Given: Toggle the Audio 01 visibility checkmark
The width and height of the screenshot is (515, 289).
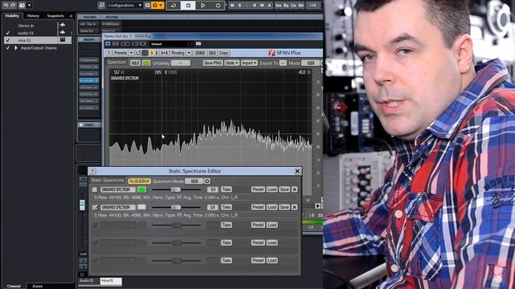Looking at the screenshot, I should (8, 33).
